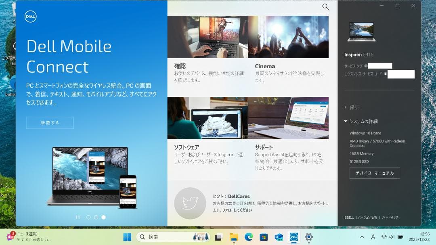This screenshot has width=436, height=245.
Task: Select the second carousel dot indicator
Action: pos(96,217)
